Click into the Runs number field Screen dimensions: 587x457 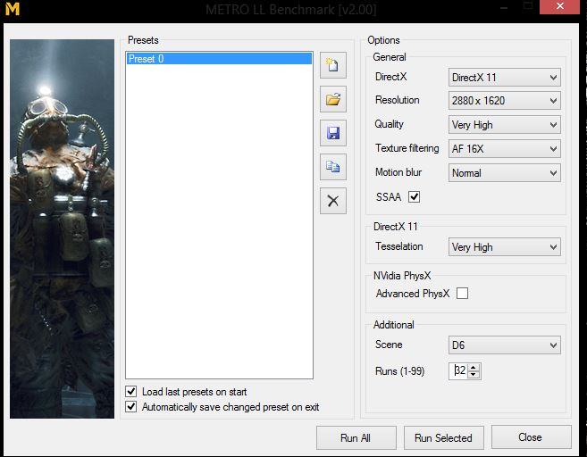459,371
